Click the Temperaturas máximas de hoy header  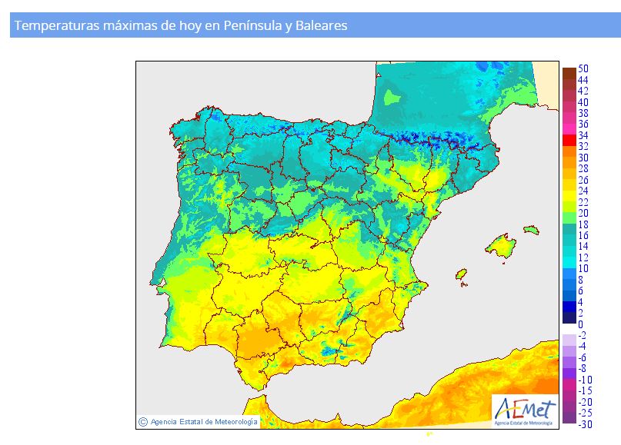[181, 25]
